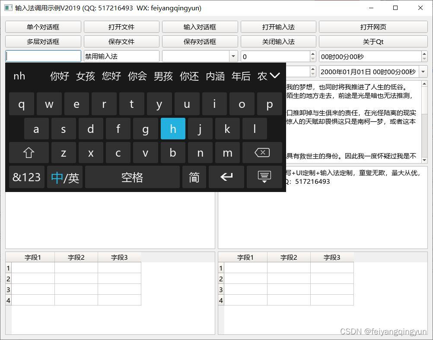Tap the q key
The height and width of the screenshot is (340, 433).
21,104
